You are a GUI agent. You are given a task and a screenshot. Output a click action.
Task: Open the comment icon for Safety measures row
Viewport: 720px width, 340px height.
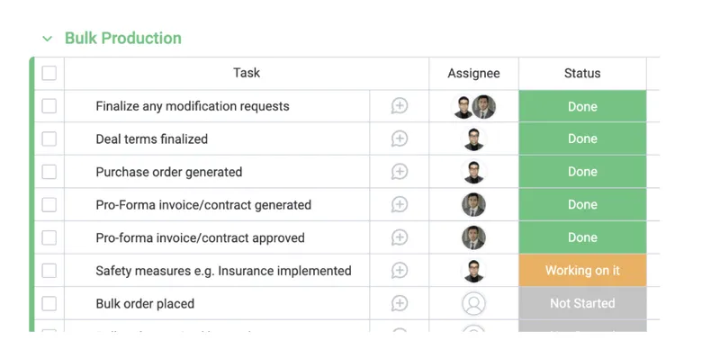pos(400,270)
